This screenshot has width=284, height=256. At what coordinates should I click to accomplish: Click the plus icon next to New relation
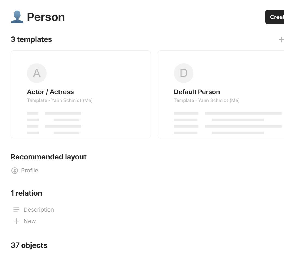[16, 221]
